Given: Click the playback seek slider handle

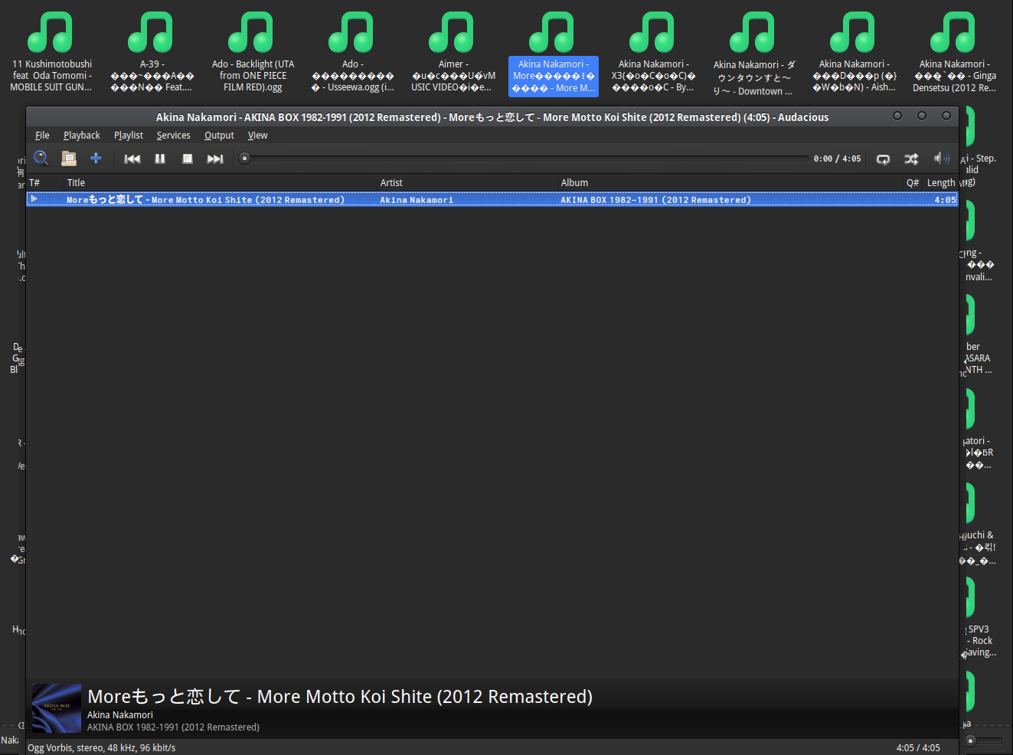Looking at the screenshot, I should [245, 159].
